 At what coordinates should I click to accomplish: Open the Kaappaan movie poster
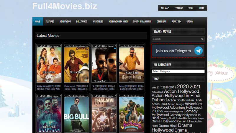49,114
